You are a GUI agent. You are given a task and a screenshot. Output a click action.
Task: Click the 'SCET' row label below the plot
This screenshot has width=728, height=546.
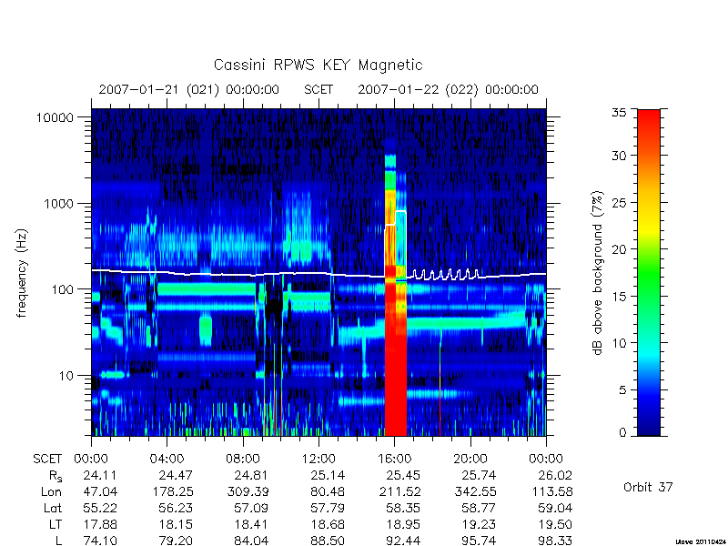point(47,459)
